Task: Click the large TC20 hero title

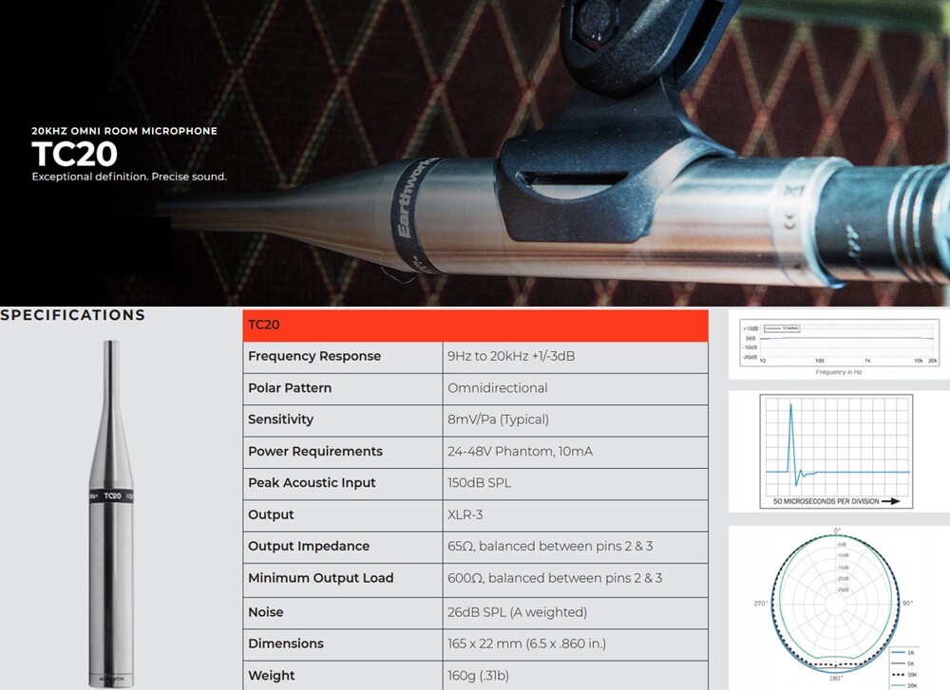Action: (74, 154)
